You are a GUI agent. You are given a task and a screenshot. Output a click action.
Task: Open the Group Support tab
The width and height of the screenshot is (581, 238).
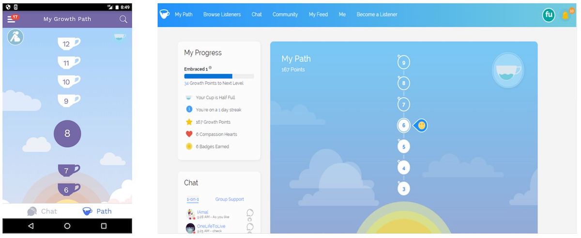(229, 199)
